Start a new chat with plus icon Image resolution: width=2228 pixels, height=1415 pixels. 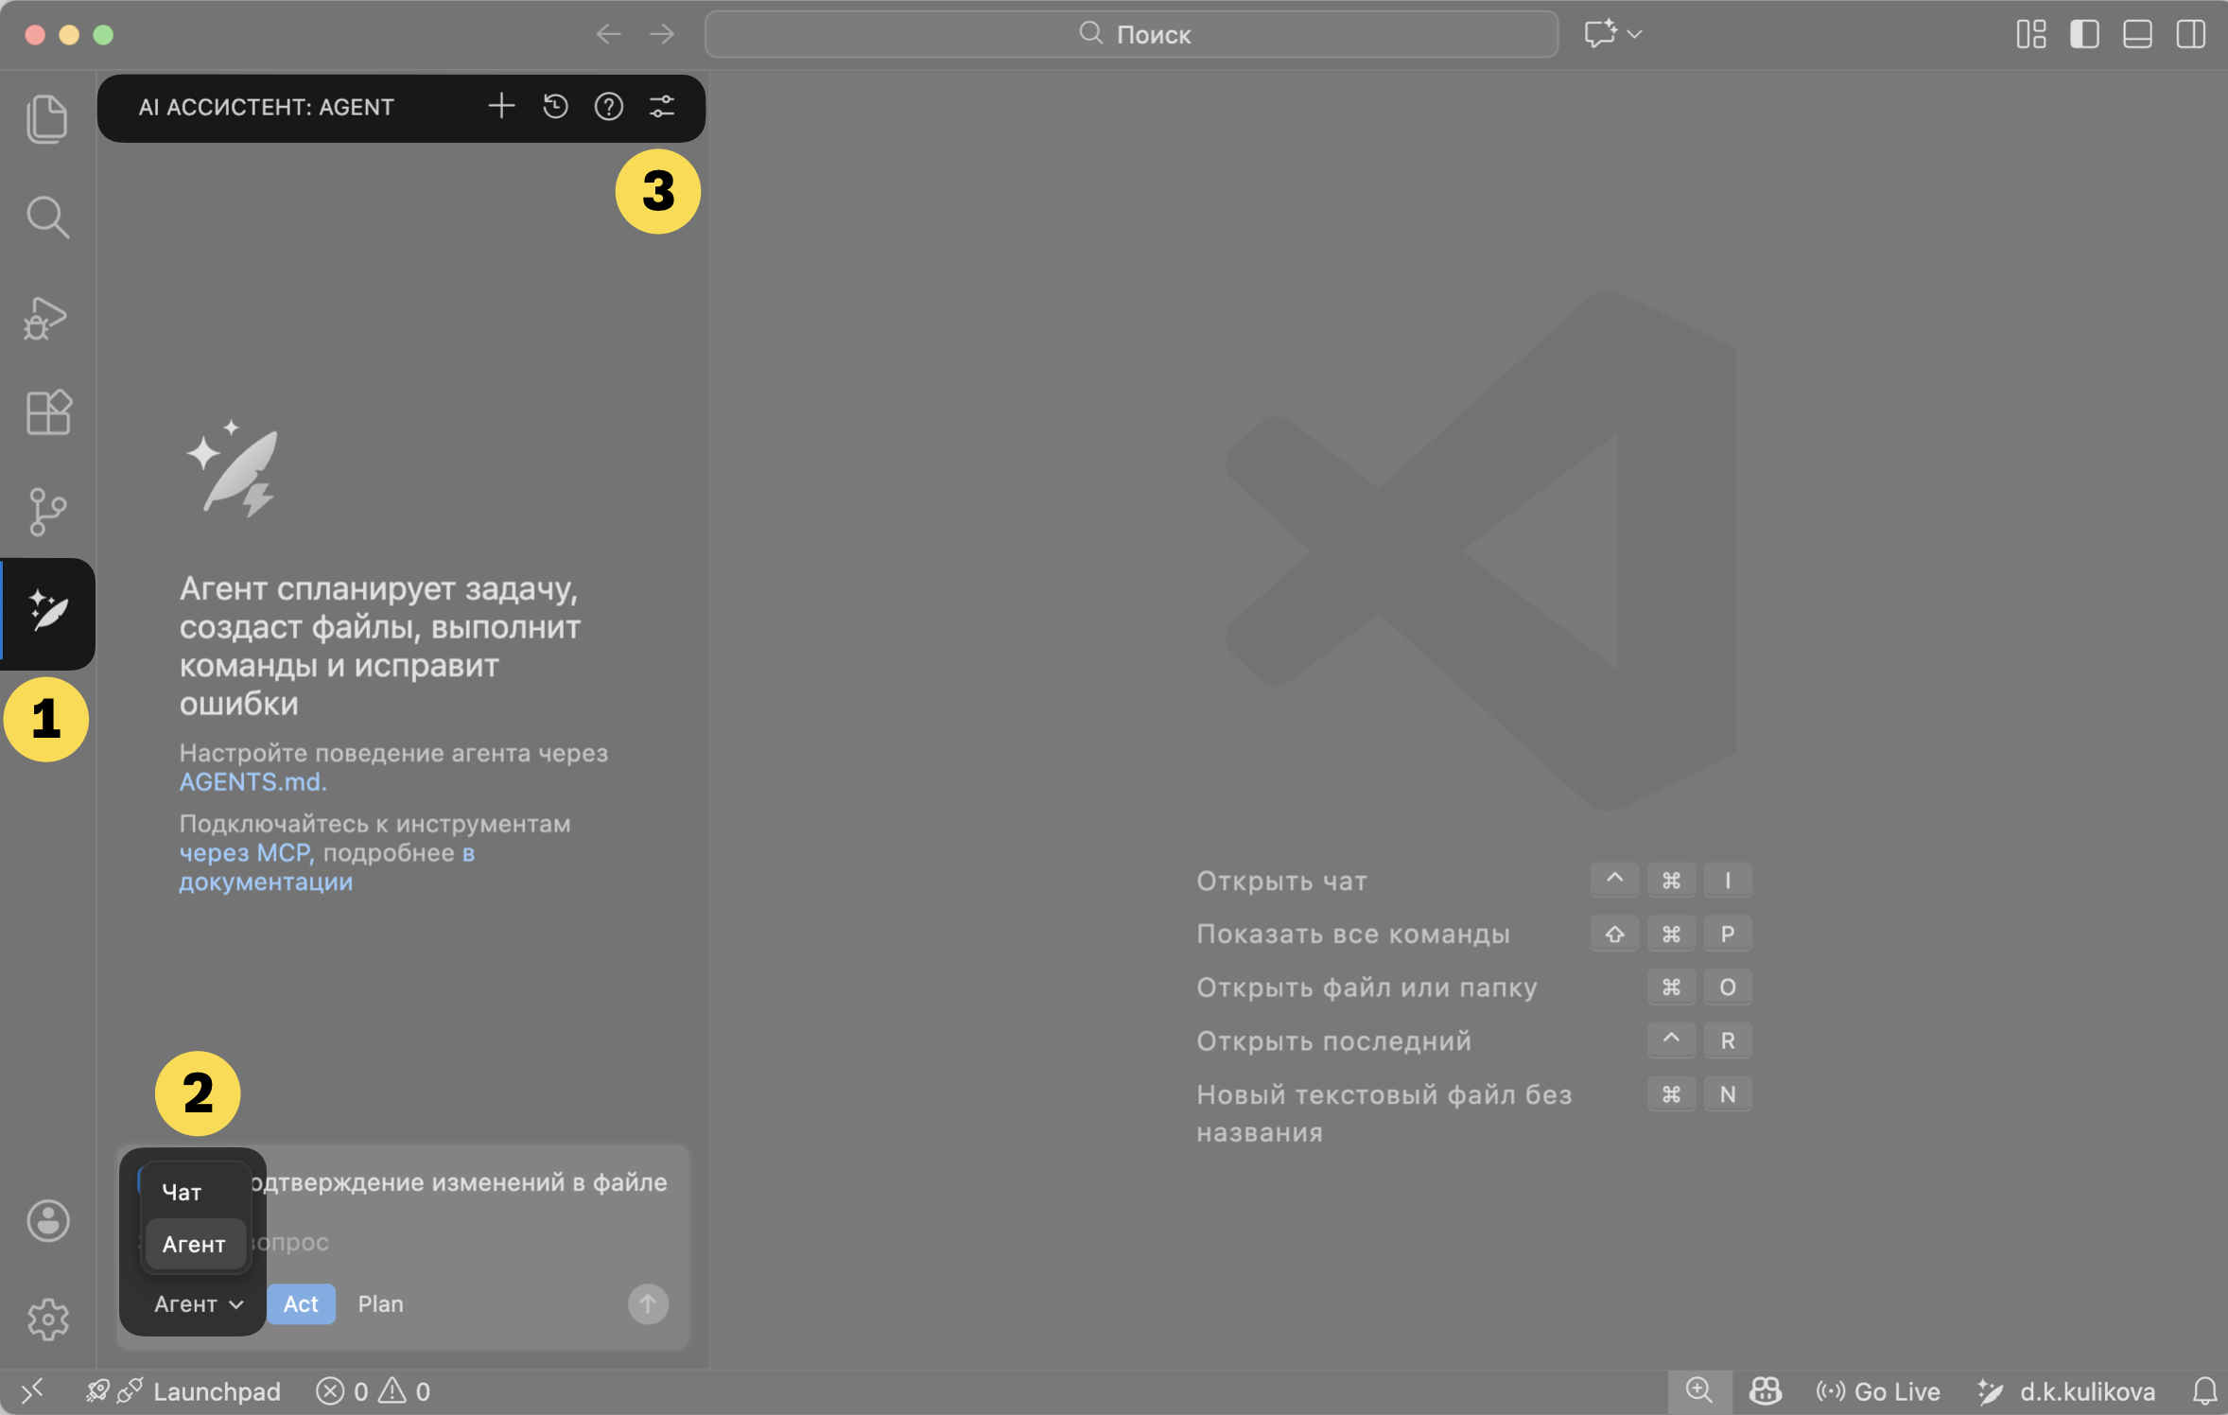tap(501, 106)
